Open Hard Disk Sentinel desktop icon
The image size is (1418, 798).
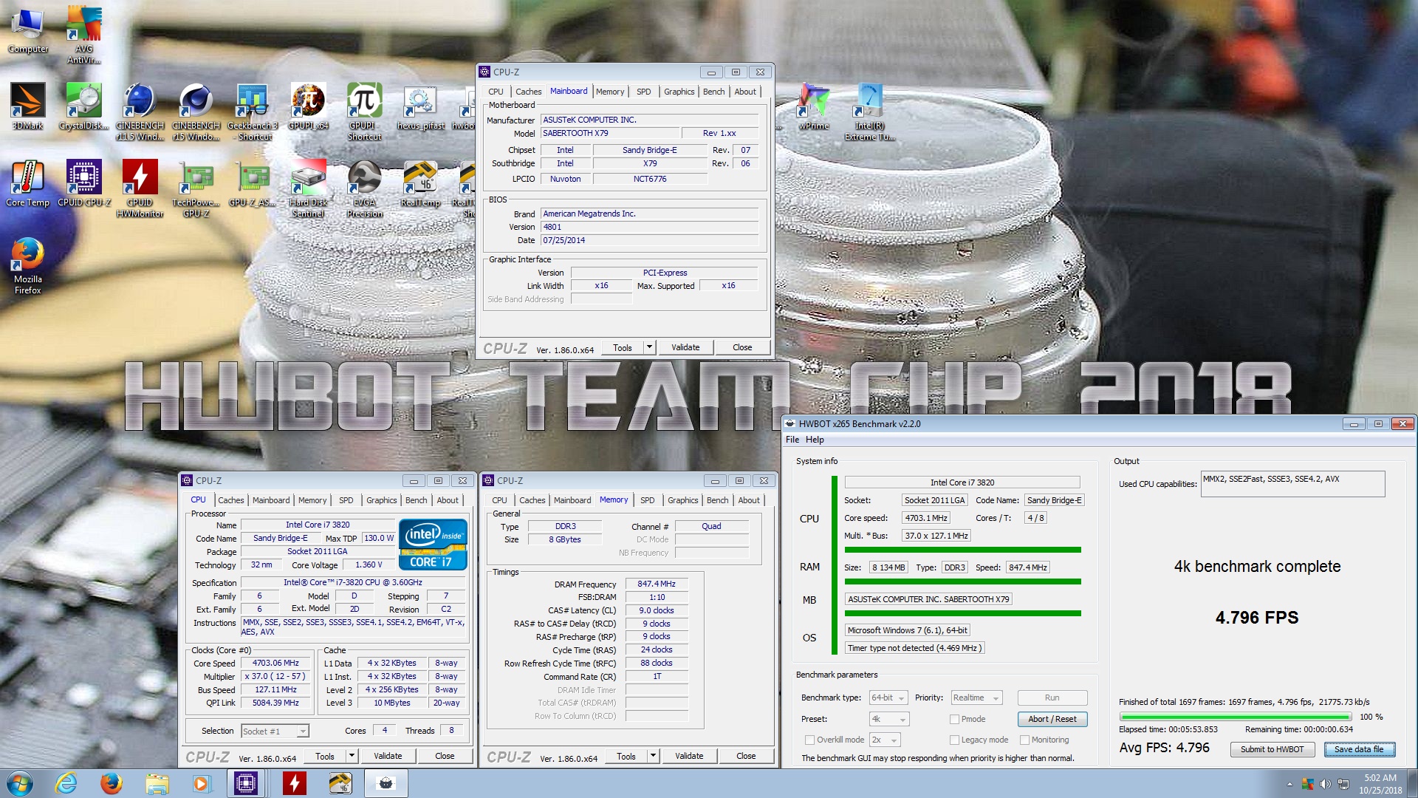point(308,188)
